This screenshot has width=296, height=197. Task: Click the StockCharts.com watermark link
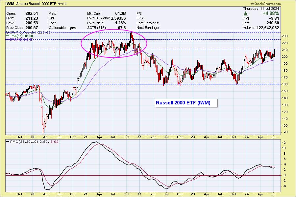(280, 3)
